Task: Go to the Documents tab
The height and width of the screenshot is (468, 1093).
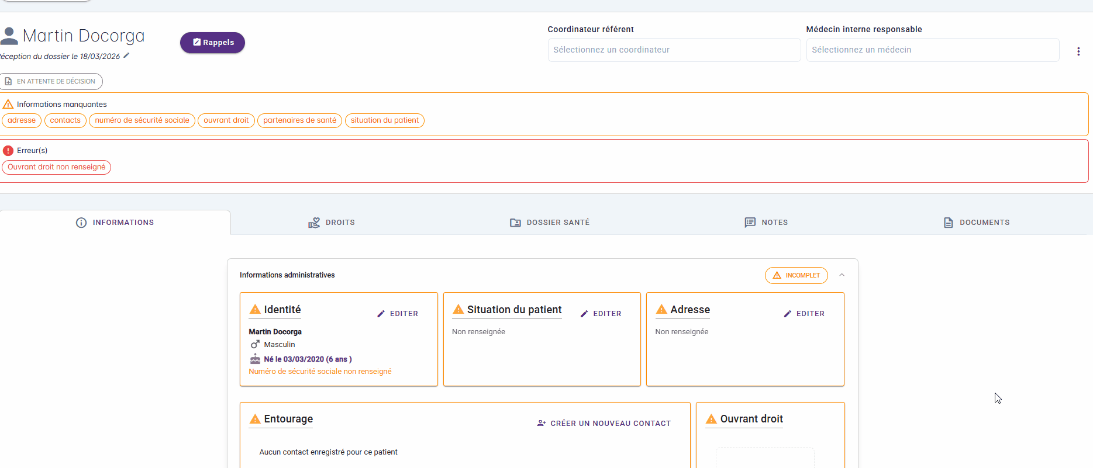Action: [976, 223]
